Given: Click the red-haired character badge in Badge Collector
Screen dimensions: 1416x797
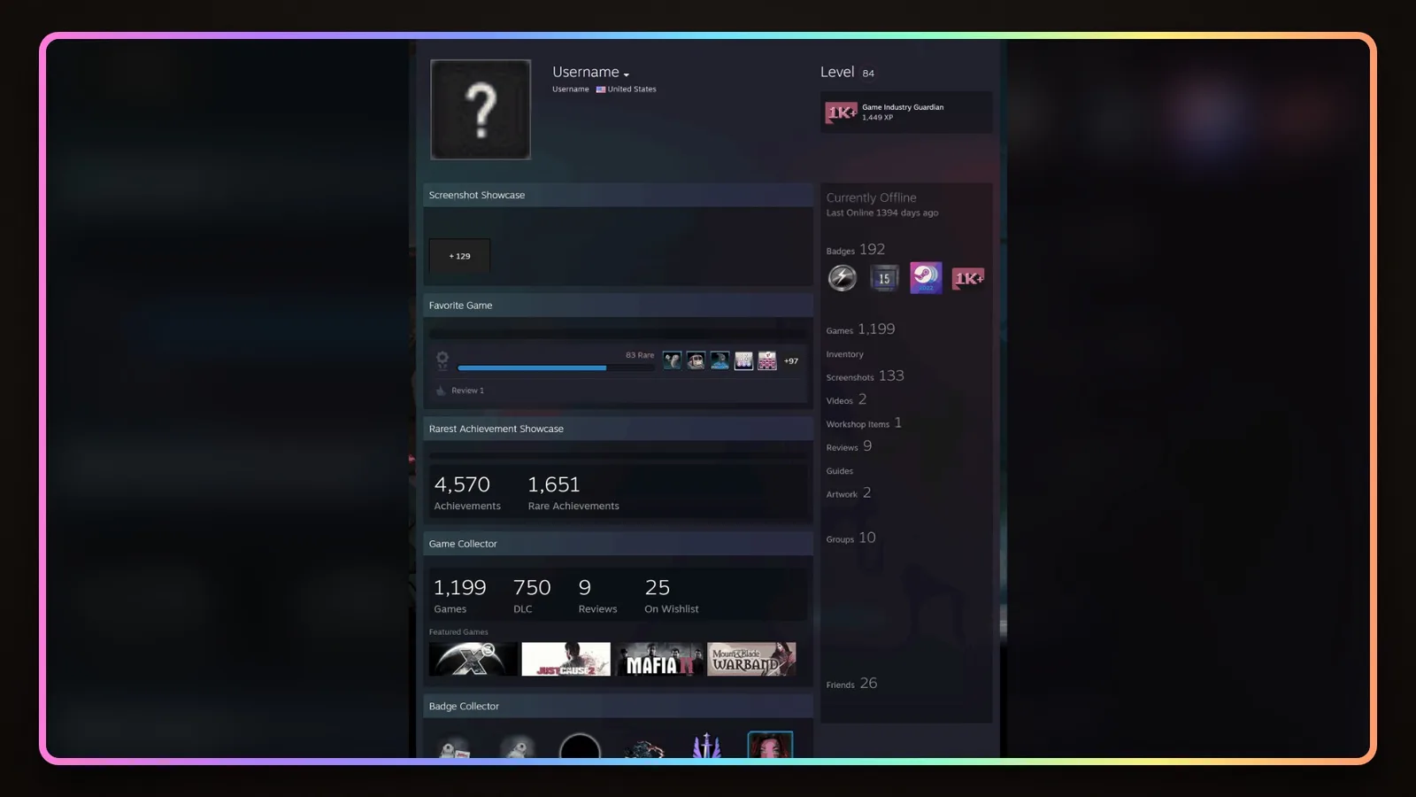Looking at the screenshot, I should point(770,745).
